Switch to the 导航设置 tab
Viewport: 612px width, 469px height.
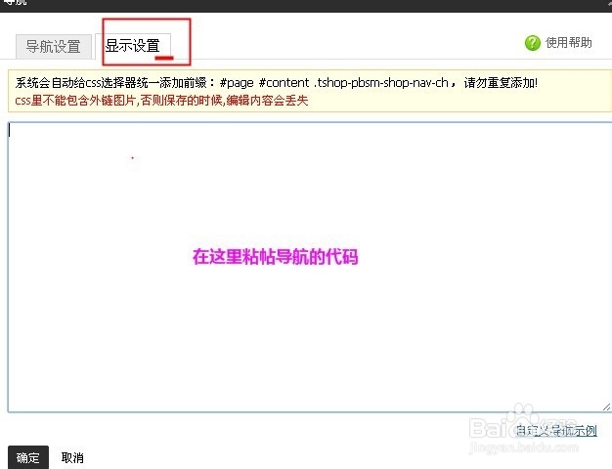(54, 47)
